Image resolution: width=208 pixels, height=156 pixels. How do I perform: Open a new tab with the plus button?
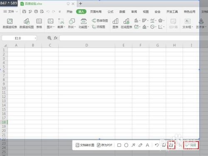[x=80, y=4]
